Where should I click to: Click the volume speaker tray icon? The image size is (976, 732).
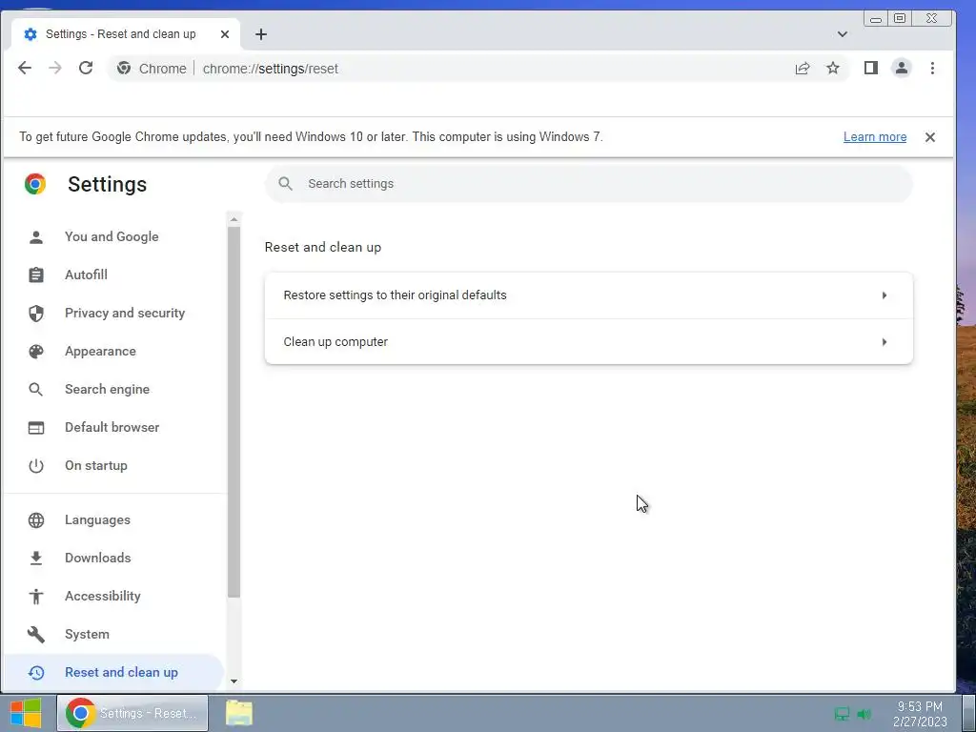pyautogui.click(x=864, y=714)
